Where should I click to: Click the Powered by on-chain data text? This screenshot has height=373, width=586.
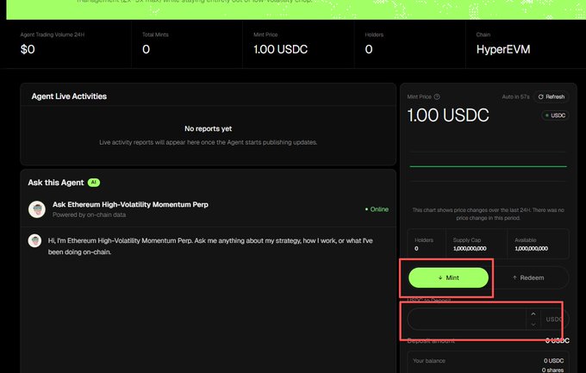pos(89,214)
